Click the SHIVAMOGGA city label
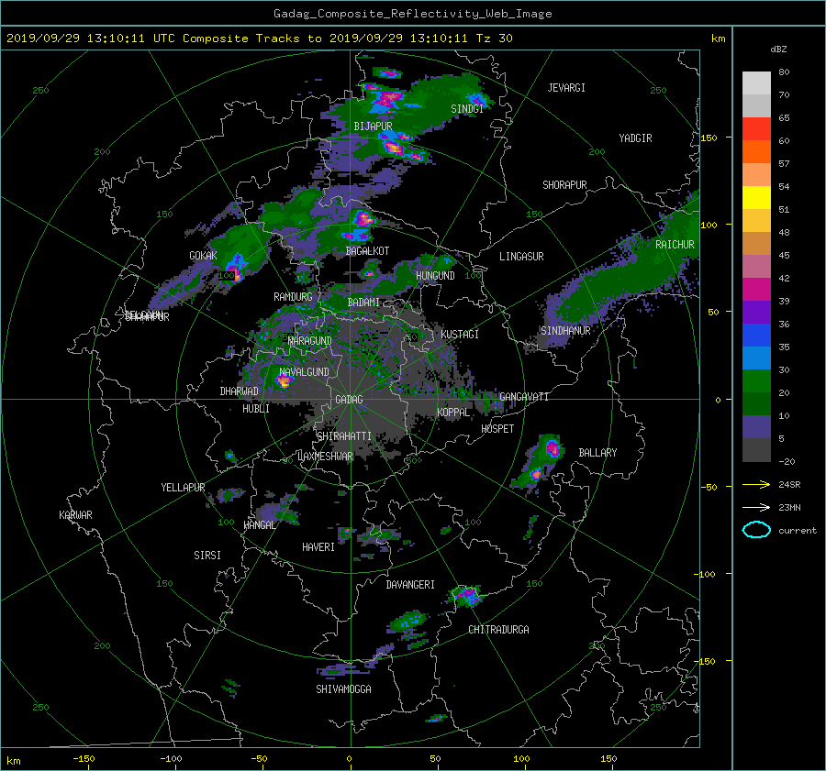The height and width of the screenshot is (771, 826). click(x=343, y=689)
